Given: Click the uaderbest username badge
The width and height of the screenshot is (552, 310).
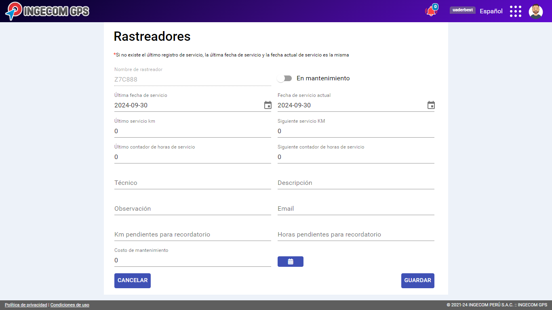Looking at the screenshot, I should 462,10.
